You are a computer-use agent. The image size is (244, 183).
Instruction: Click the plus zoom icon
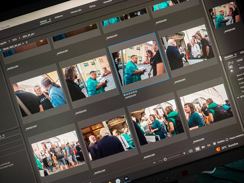tap(184, 153)
